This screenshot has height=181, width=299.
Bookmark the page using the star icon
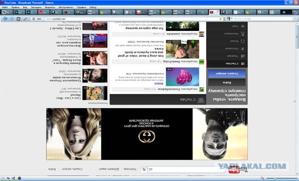coord(221,19)
